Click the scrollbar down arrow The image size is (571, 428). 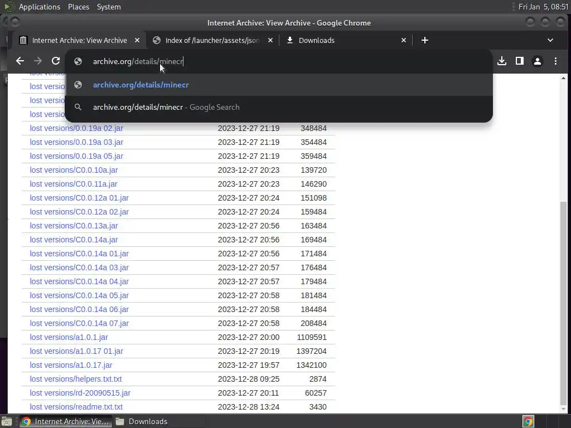[x=563, y=408]
